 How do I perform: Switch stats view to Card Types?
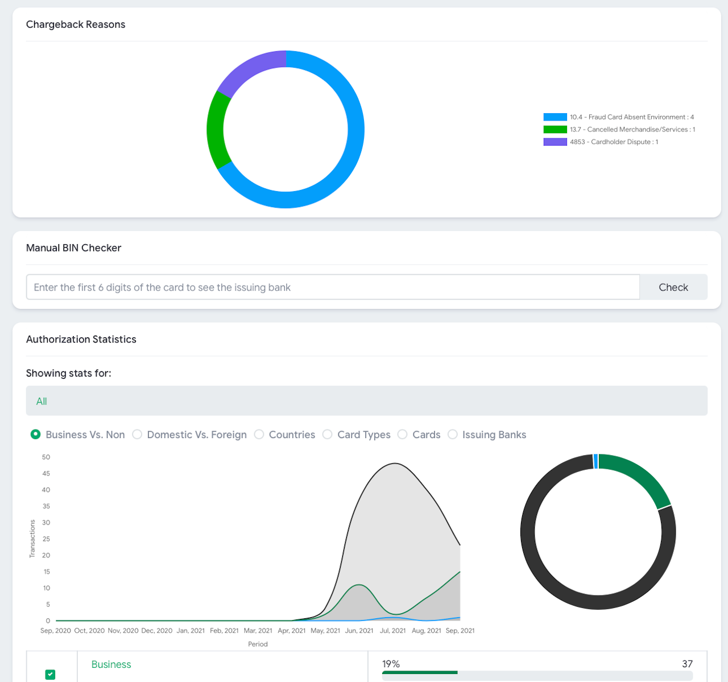(328, 435)
